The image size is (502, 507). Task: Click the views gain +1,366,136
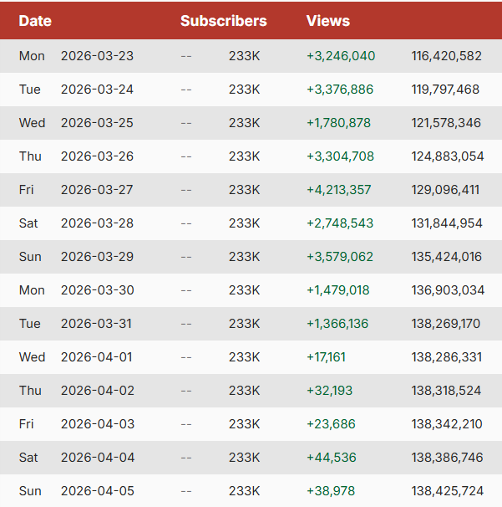click(337, 324)
